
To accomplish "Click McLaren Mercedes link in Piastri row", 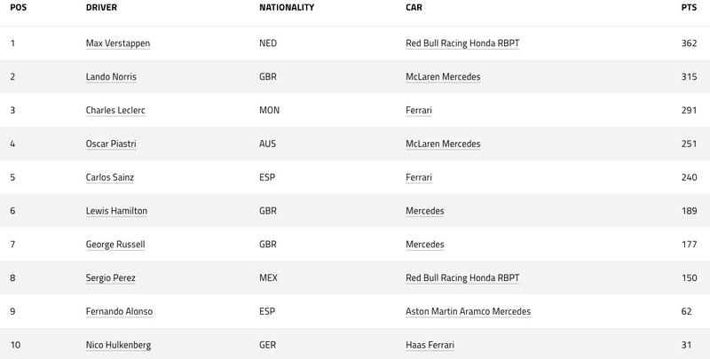I will (443, 144).
